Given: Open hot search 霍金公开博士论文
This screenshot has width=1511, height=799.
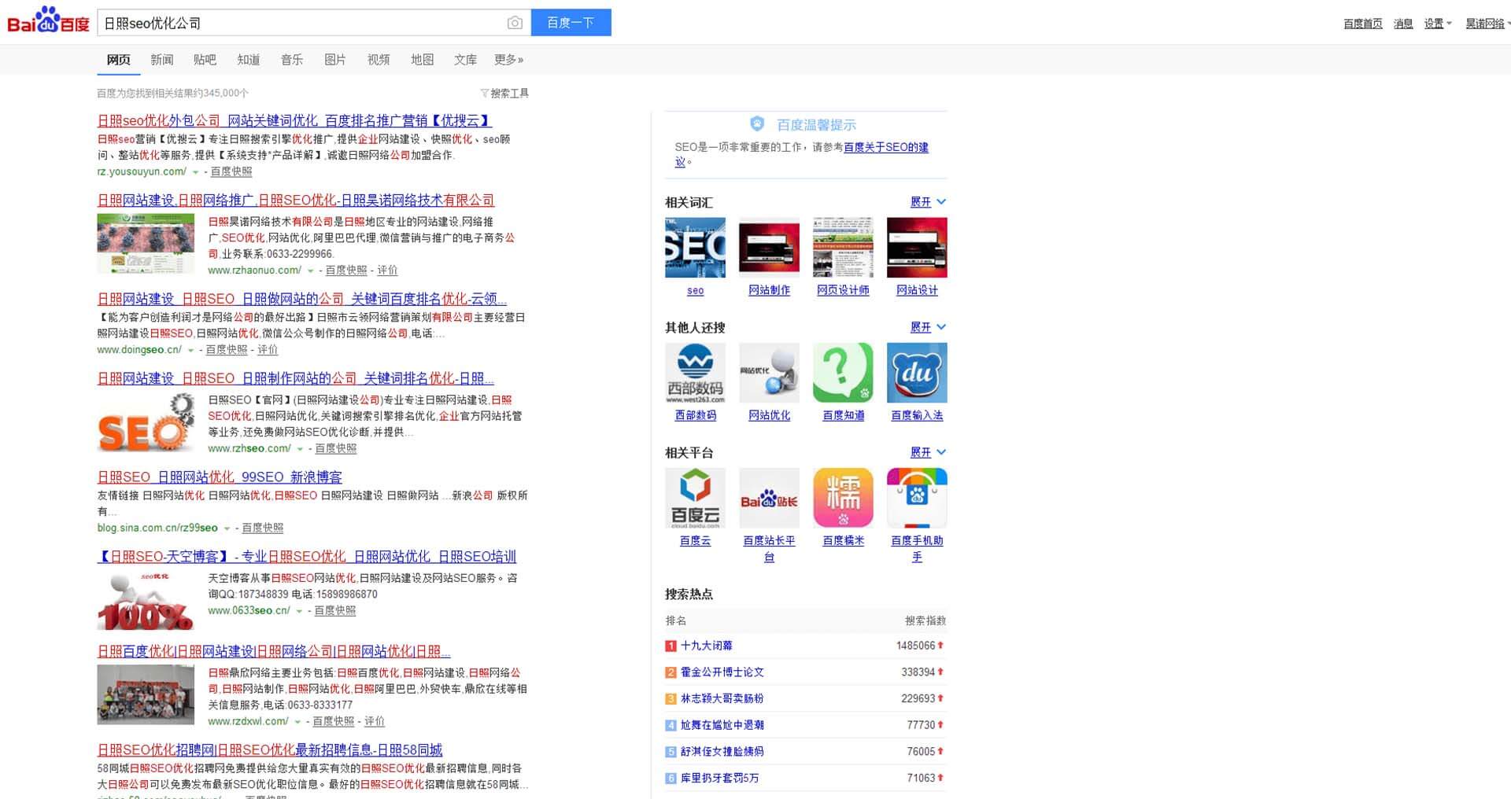Looking at the screenshot, I should click(x=722, y=672).
